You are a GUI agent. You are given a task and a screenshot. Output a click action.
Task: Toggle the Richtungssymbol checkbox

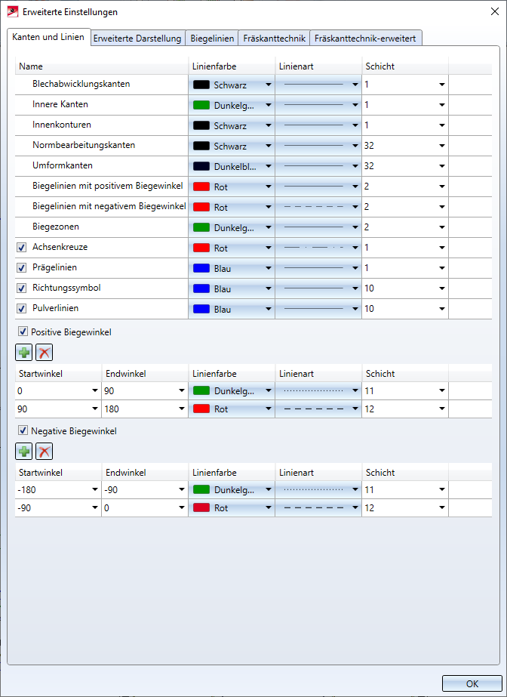coord(21,288)
